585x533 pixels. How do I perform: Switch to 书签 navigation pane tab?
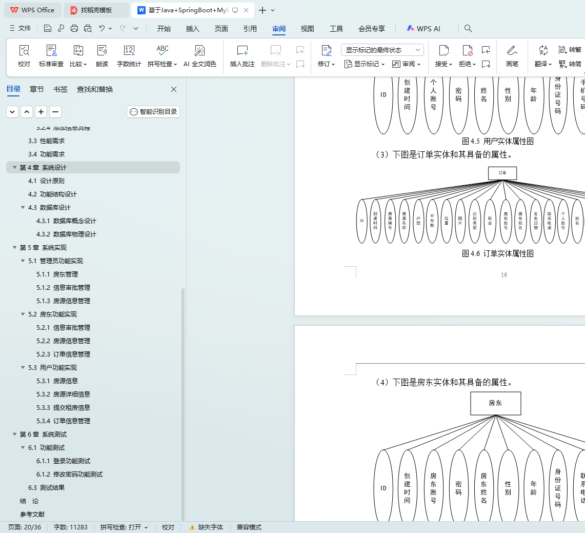pos(60,89)
